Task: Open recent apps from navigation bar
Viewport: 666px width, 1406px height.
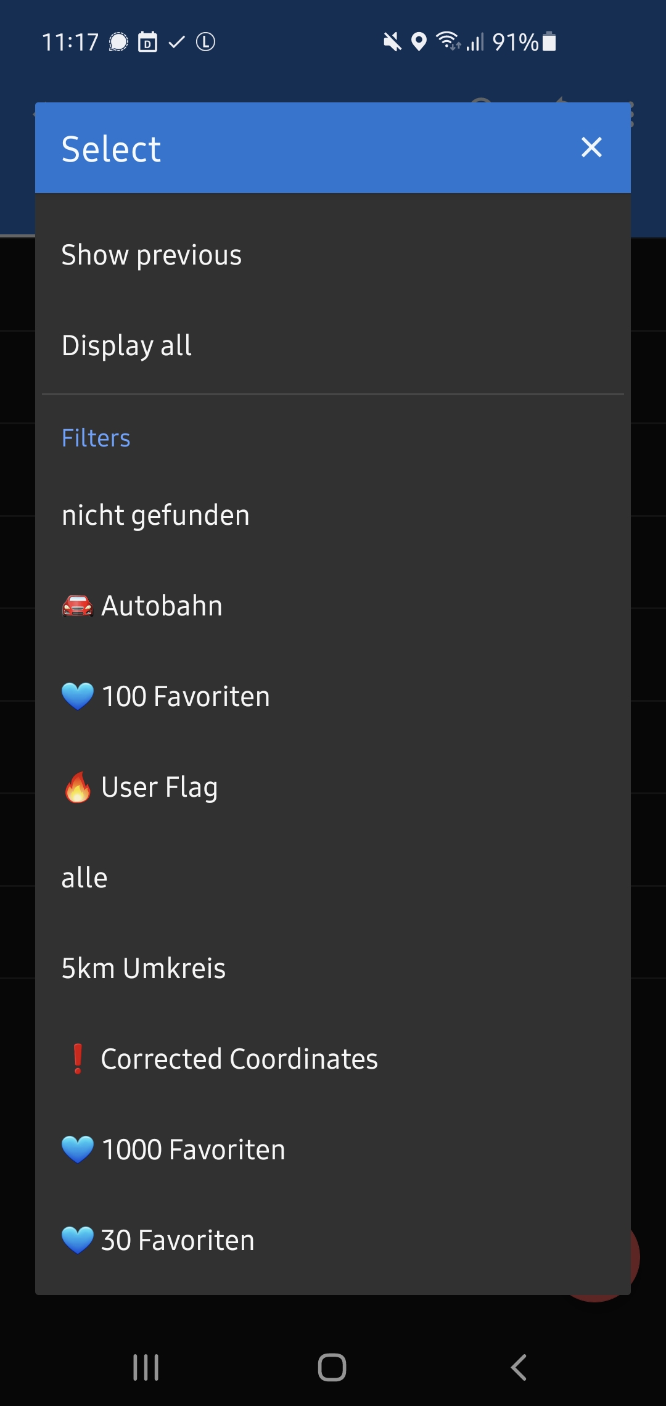Action: point(146,1367)
